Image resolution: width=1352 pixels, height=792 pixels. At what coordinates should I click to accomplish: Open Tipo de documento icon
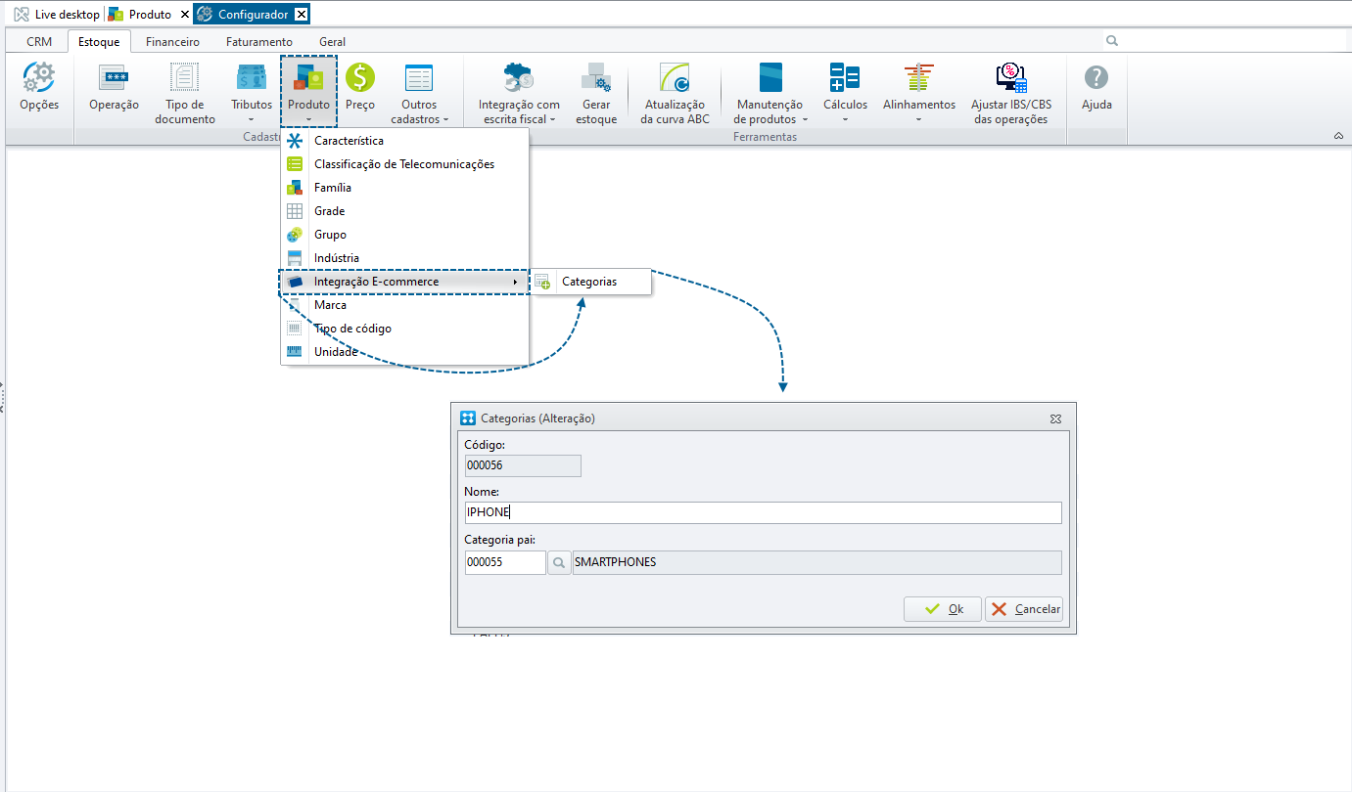point(184,78)
